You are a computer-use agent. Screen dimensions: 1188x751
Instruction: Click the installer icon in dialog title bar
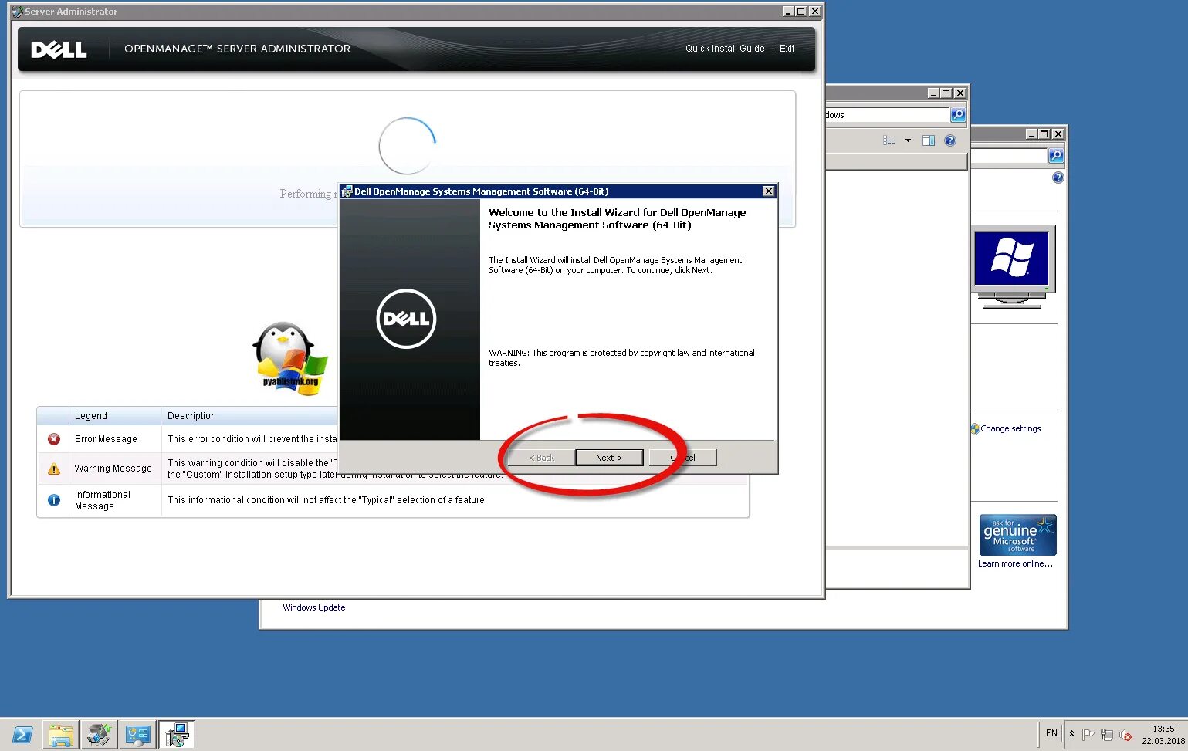[x=347, y=191]
